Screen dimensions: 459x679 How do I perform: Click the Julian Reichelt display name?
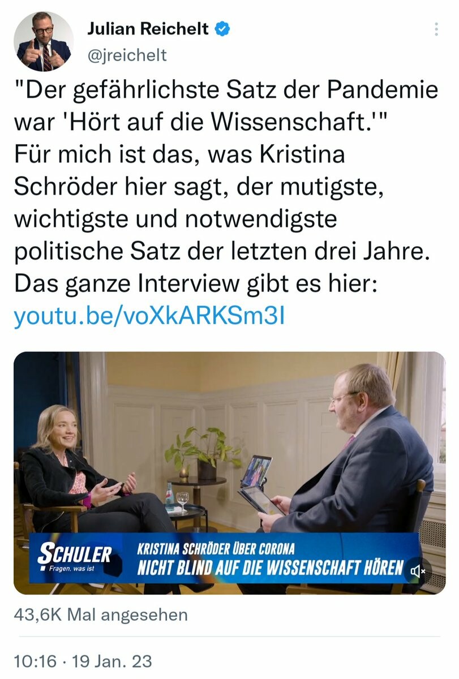tap(148, 29)
